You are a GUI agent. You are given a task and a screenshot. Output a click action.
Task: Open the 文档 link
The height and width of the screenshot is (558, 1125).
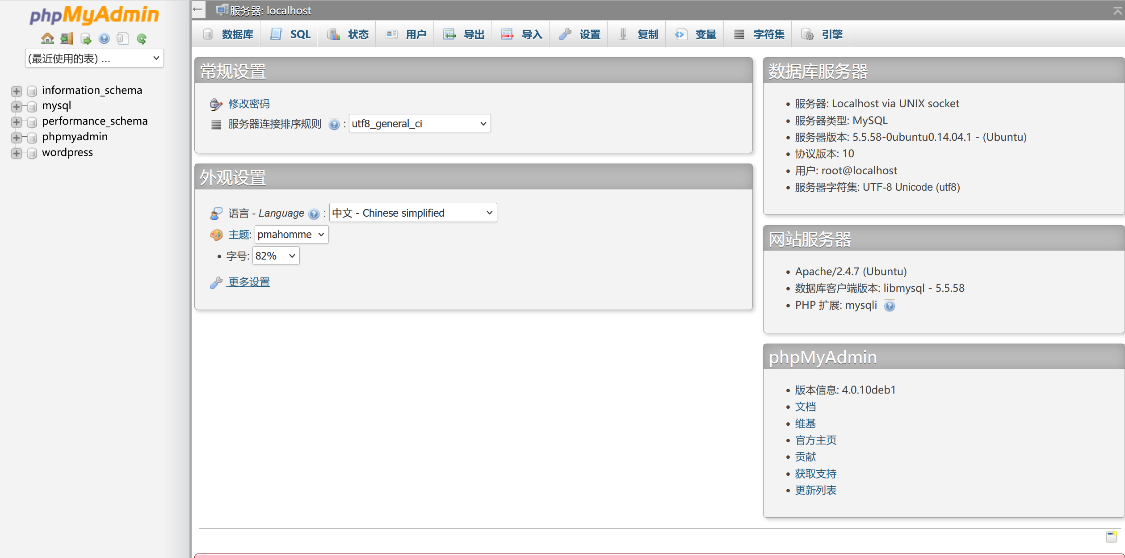click(805, 407)
